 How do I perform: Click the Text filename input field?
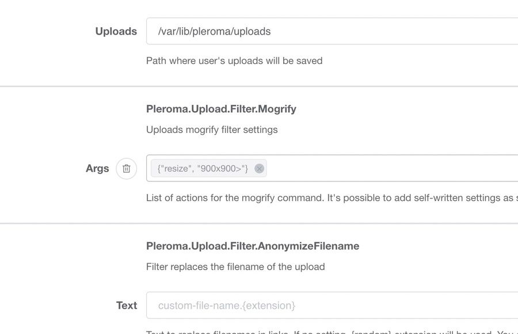pyautogui.click(x=332, y=305)
